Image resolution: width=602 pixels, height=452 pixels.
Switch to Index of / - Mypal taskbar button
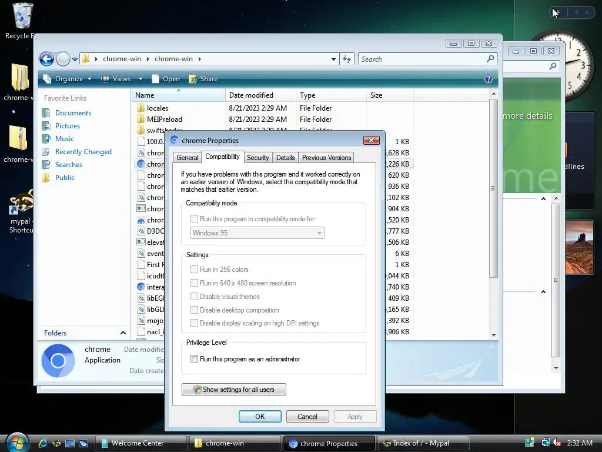click(x=423, y=443)
